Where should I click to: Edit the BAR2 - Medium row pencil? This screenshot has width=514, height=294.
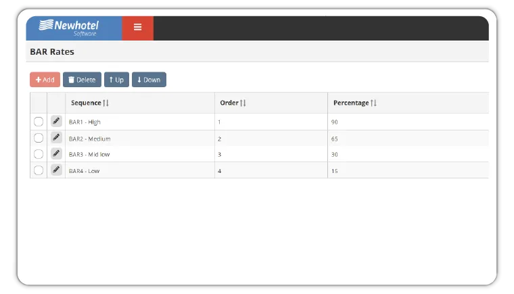point(56,137)
